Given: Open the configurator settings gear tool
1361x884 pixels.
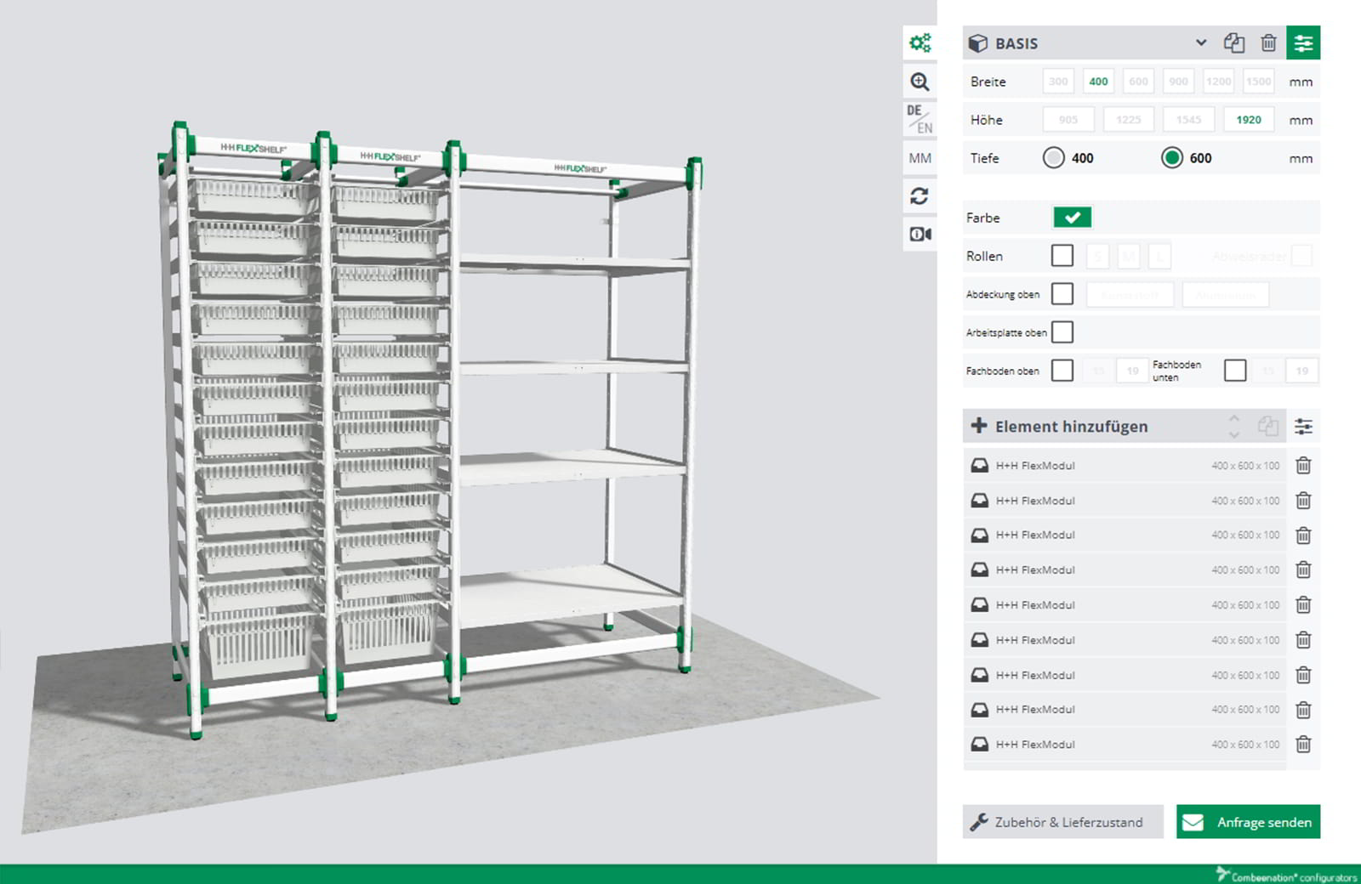Looking at the screenshot, I should (920, 42).
